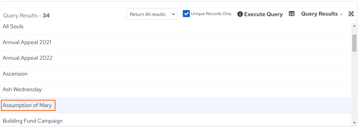The width and height of the screenshot is (359, 127).
Task: Select Assumption of Mary entry
Action: [176, 105]
